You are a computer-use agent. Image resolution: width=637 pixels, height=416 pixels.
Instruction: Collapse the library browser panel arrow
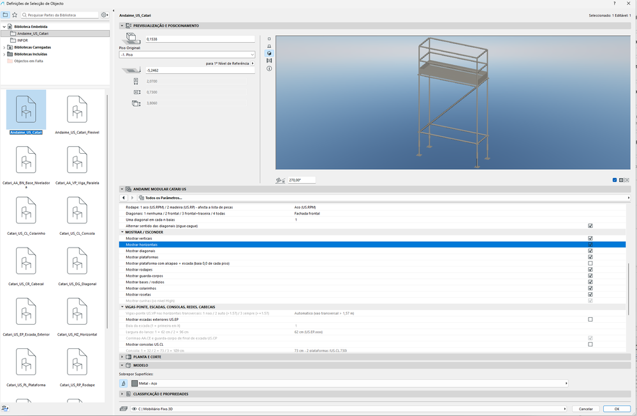coord(113,11)
